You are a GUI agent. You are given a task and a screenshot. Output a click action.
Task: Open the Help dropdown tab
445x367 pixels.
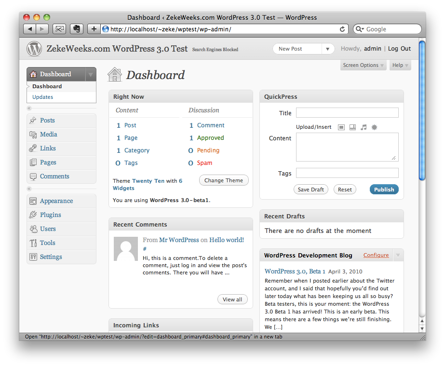click(x=400, y=66)
